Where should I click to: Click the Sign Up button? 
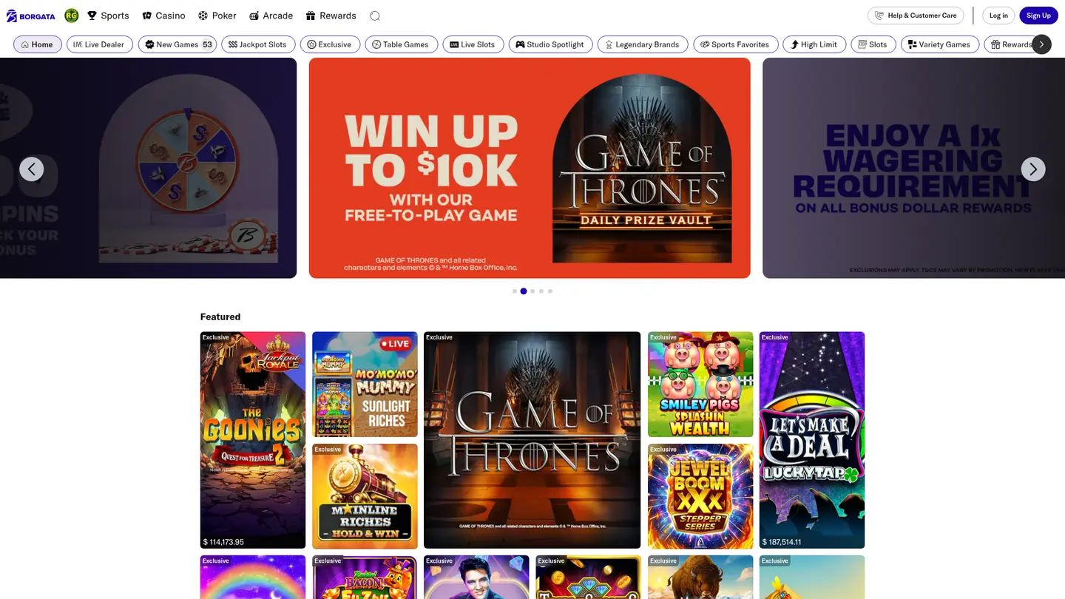pyautogui.click(x=1038, y=16)
